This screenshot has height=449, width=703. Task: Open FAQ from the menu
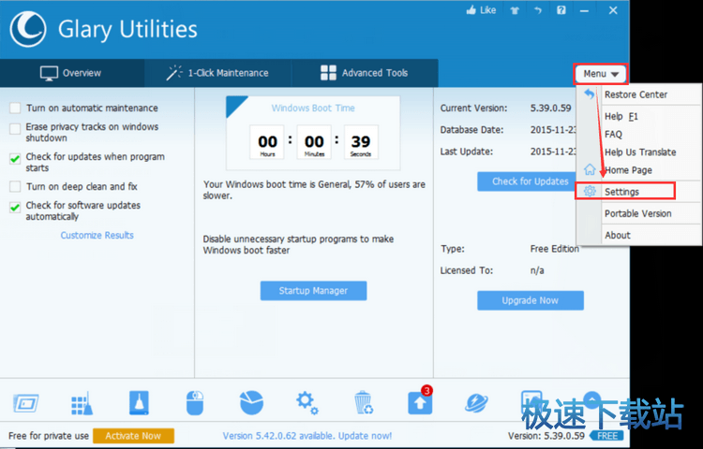(x=639, y=134)
